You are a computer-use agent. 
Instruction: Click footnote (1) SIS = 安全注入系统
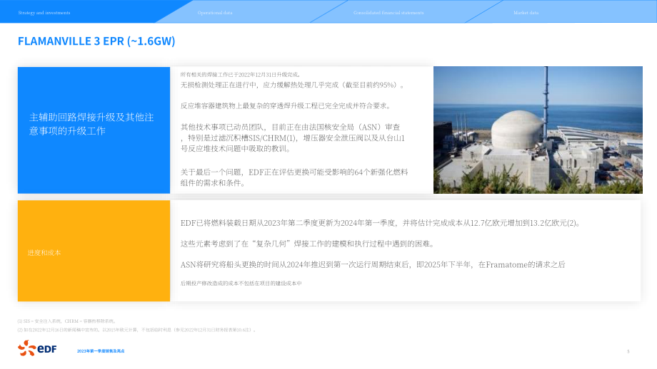(x=66, y=321)
